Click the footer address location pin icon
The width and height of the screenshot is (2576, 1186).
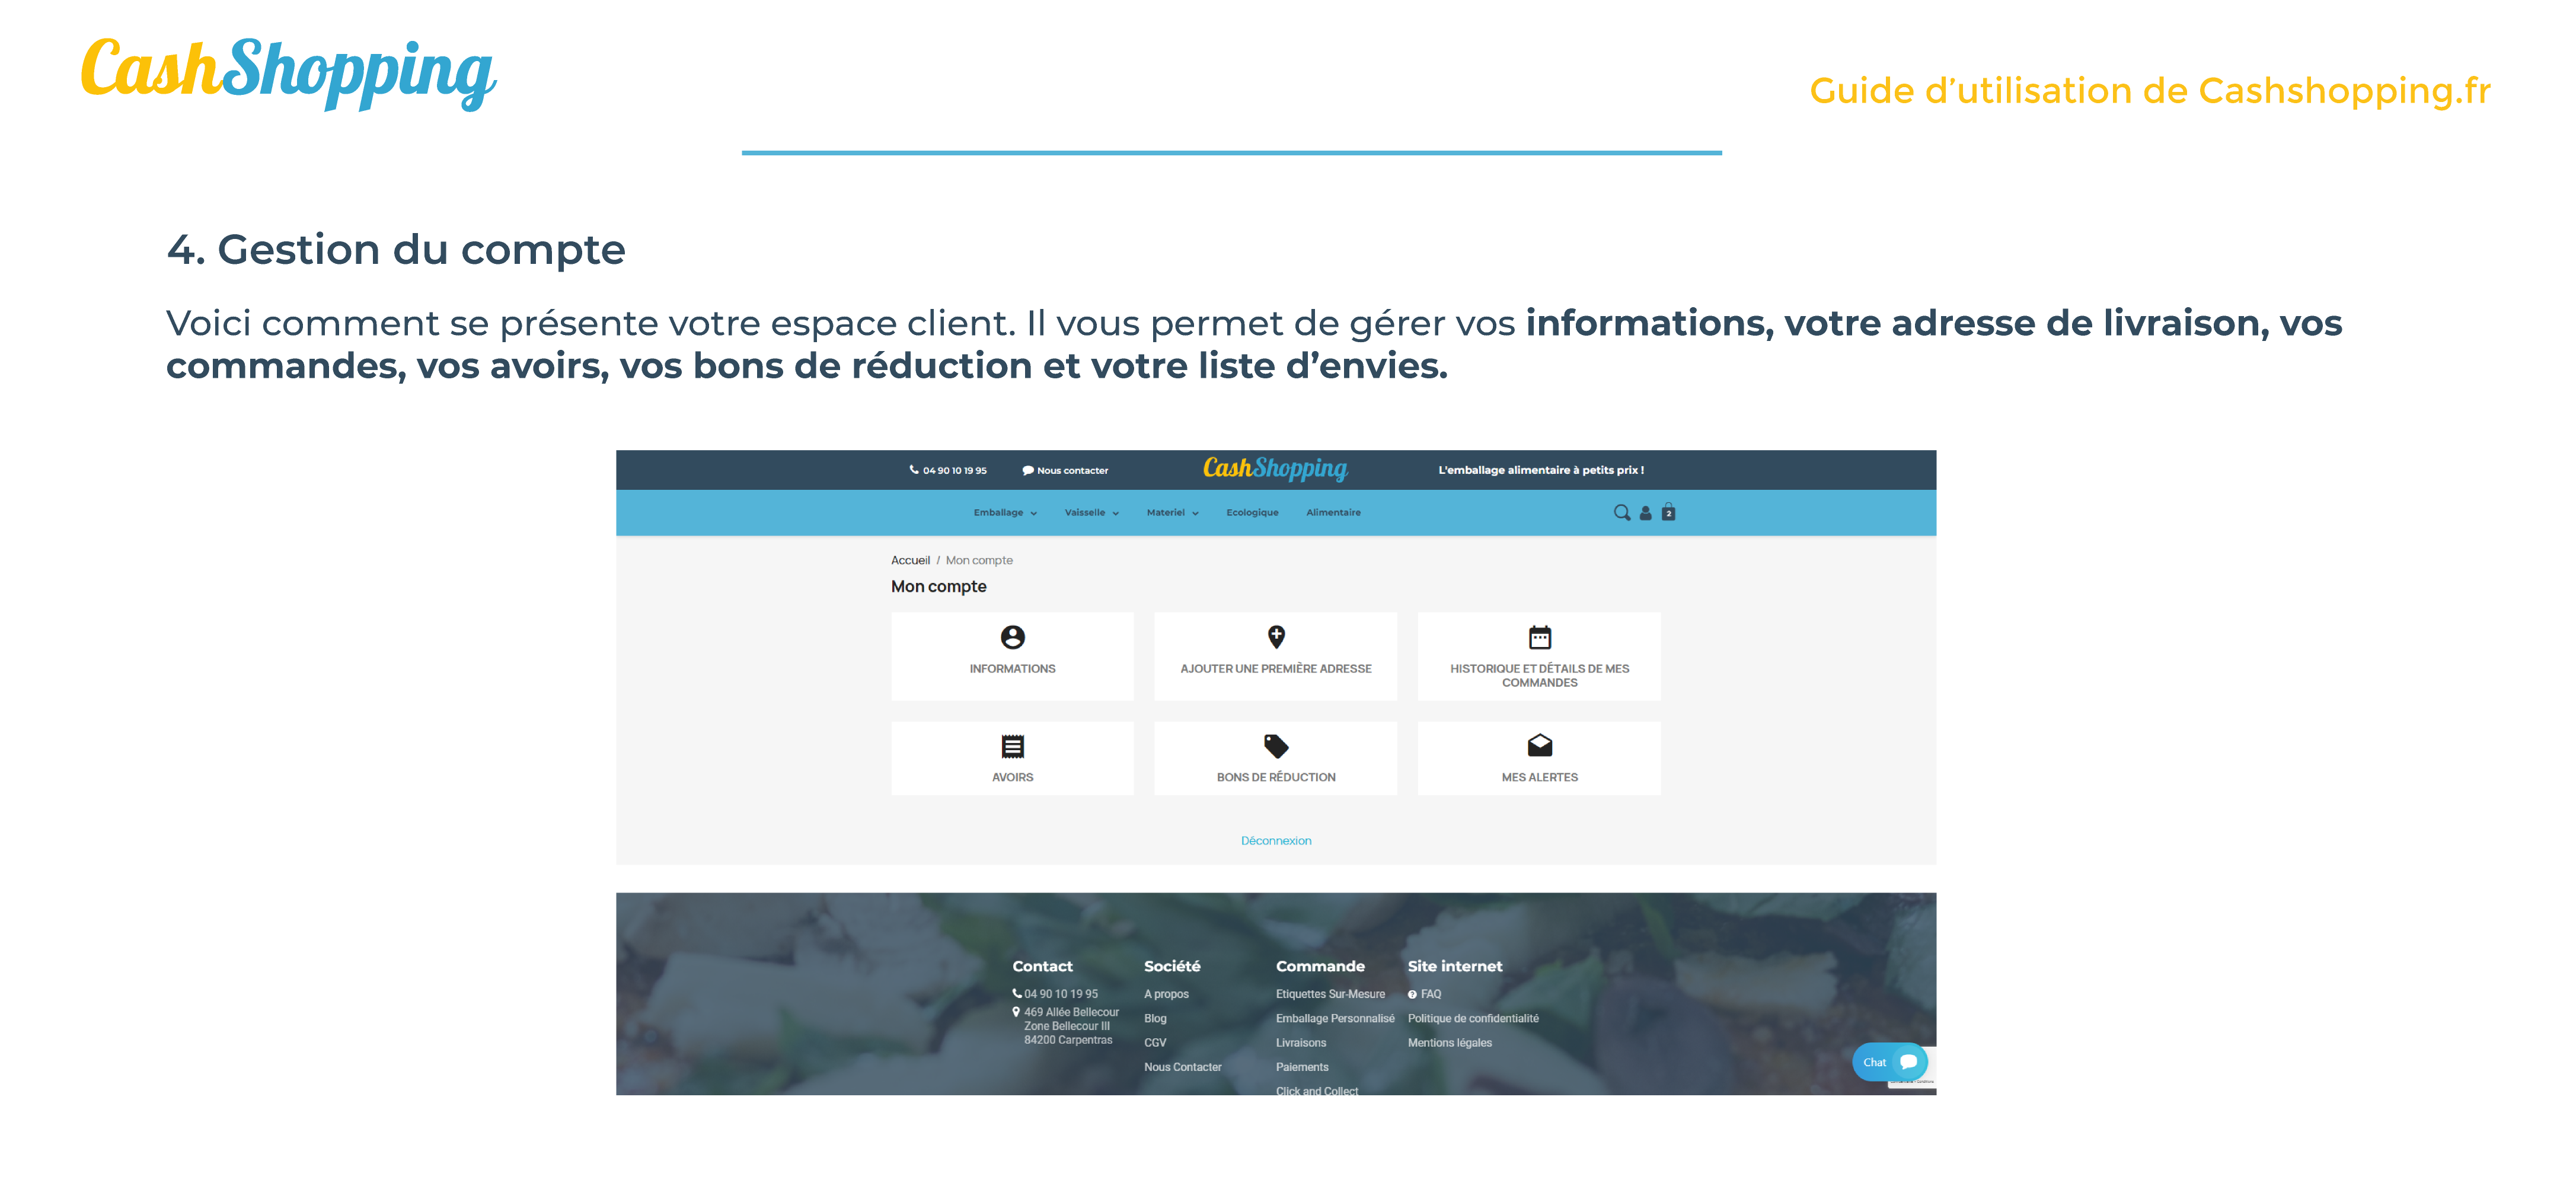click(1016, 1012)
